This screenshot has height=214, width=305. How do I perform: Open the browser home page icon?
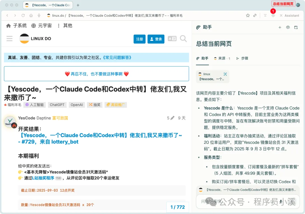(x=31, y=15)
